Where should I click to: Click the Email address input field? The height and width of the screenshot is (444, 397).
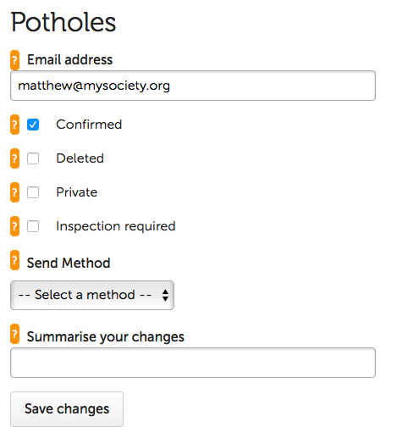click(x=193, y=86)
